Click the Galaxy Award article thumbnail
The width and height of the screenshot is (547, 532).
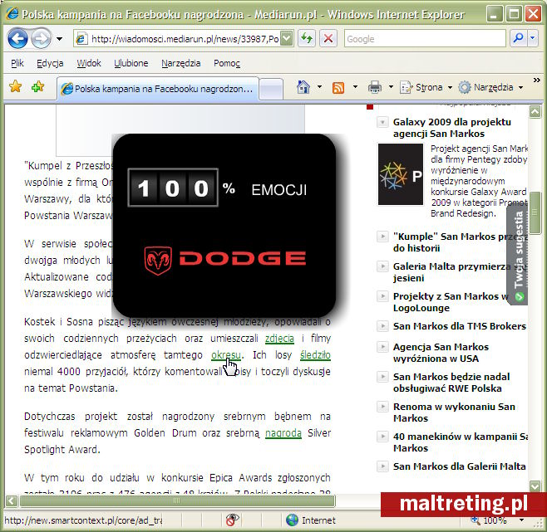tap(401, 174)
